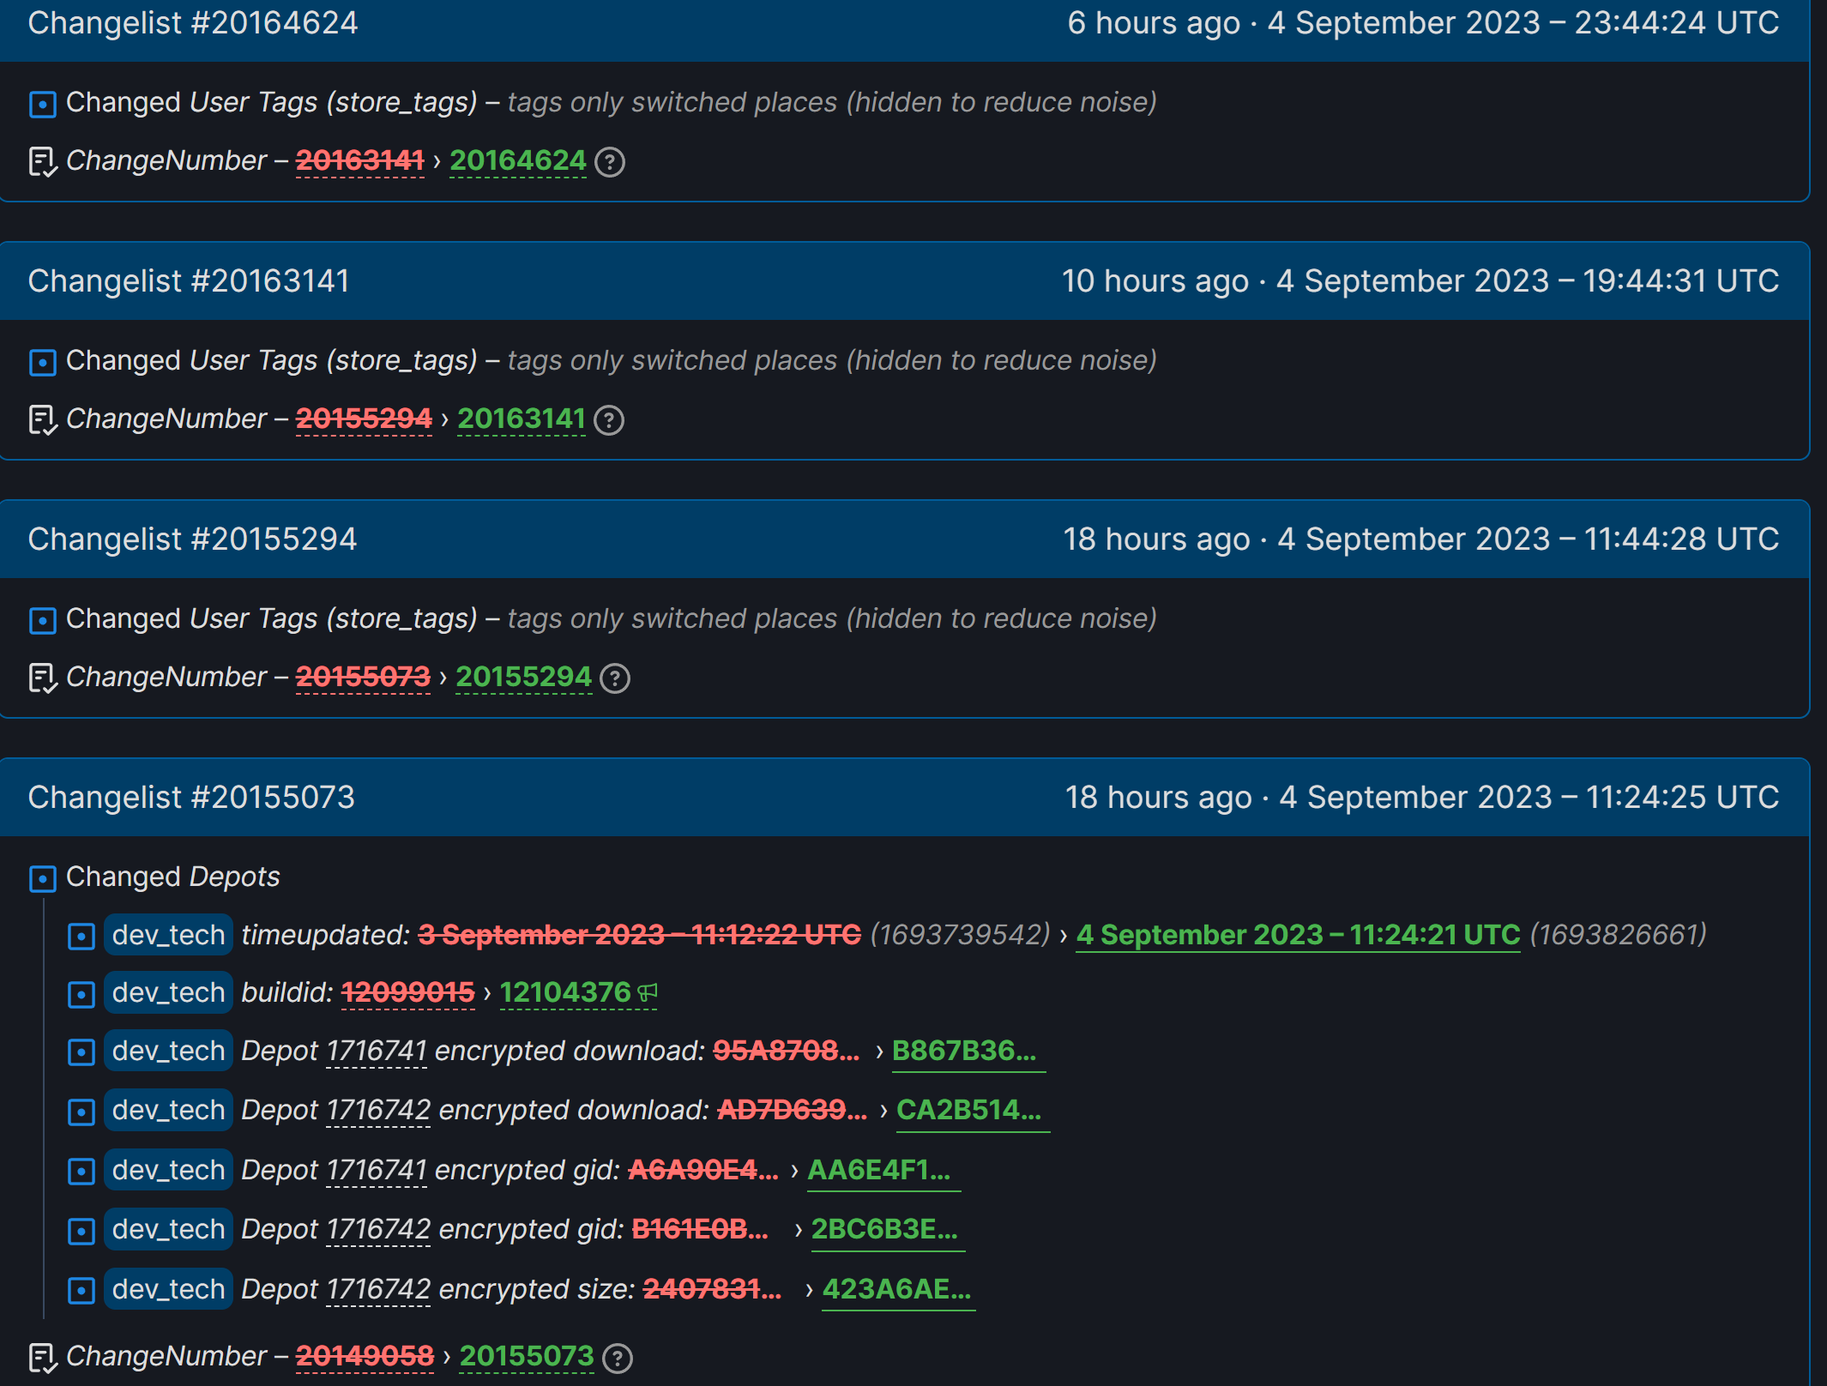Viewport: 1827px width, 1386px height.
Task: Click ChangeNumber list icon for 20155073 › 20155294
Action: [43, 678]
